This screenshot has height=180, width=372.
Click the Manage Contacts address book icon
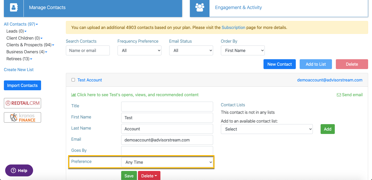pos(14,8)
